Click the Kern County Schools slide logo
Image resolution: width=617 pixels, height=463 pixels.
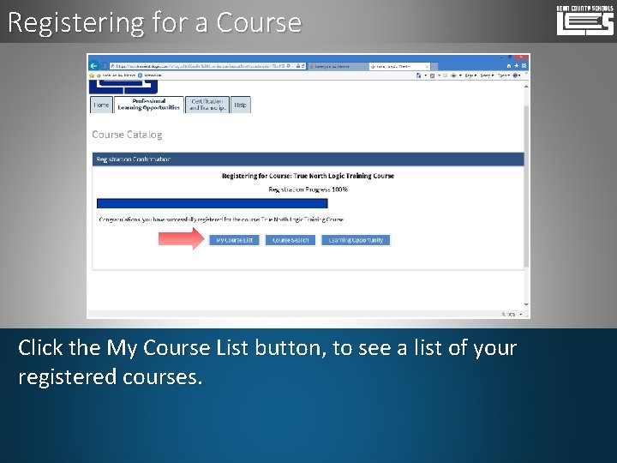(x=584, y=20)
